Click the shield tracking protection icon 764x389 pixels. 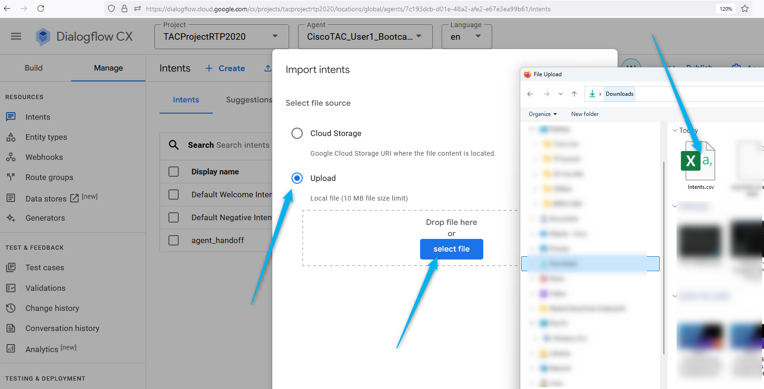(111, 8)
